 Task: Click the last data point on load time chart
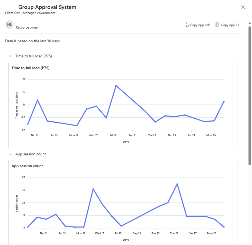click(x=224, y=101)
